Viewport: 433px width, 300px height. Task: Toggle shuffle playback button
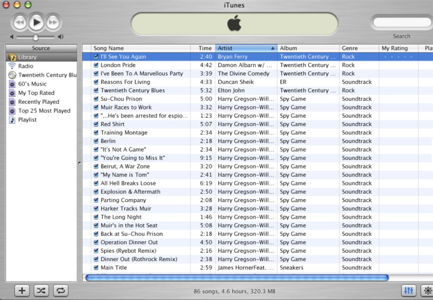click(41, 291)
